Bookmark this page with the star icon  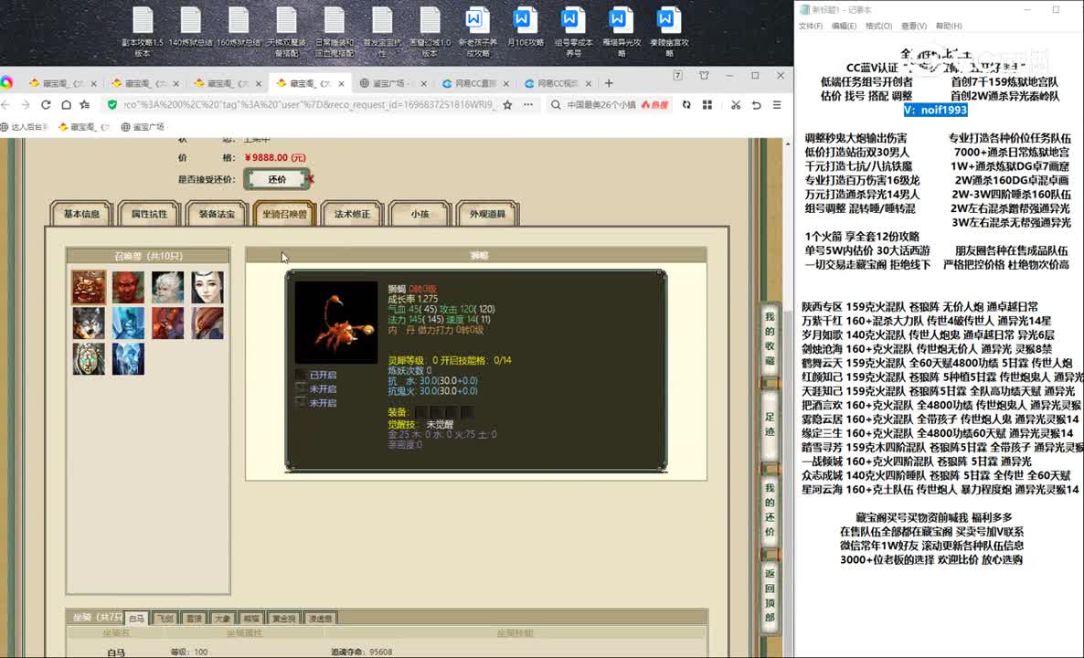coord(508,105)
